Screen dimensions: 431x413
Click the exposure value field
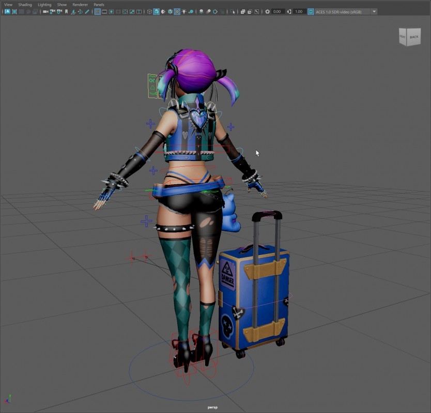[x=278, y=11]
